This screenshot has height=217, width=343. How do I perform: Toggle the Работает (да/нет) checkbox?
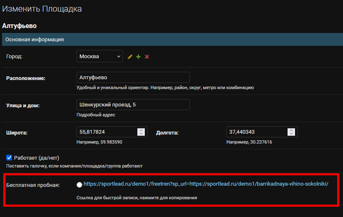pyautogui.click(x=9, y=158)
